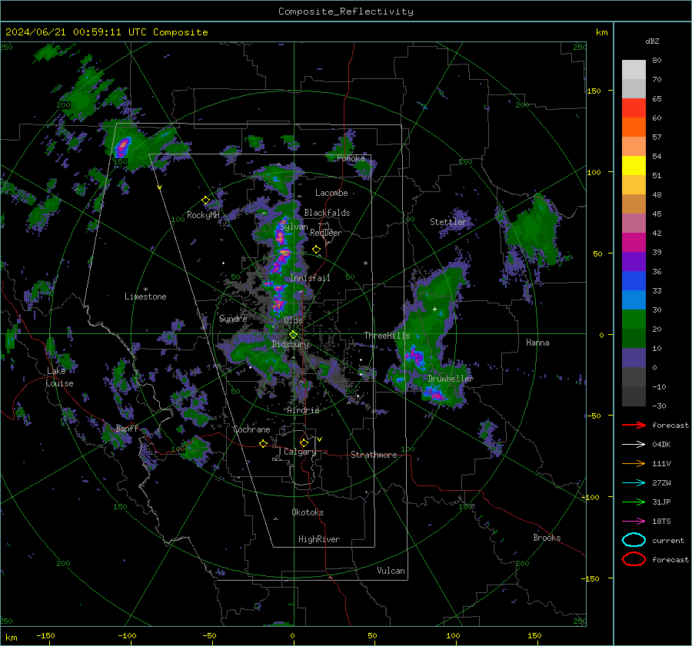
Task: Pick the purple swatch beside 39 label
Action: (634, 261)
